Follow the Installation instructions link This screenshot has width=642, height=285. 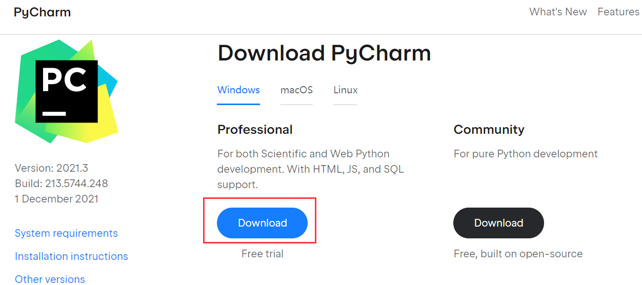click(71, 256)
